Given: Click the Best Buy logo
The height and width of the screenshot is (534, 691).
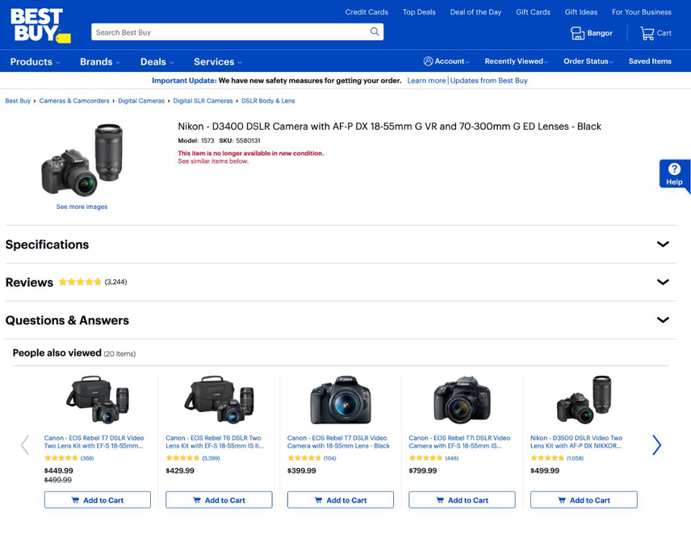Looking at the screenshot, I should (x=37, y=25).
